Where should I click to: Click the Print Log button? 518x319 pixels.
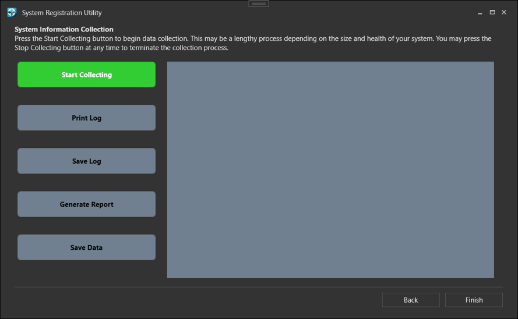pos(86,118)
